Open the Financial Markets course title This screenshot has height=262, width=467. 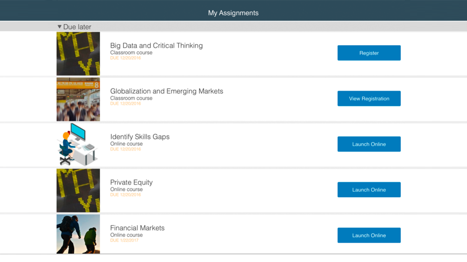pos(137,228)
